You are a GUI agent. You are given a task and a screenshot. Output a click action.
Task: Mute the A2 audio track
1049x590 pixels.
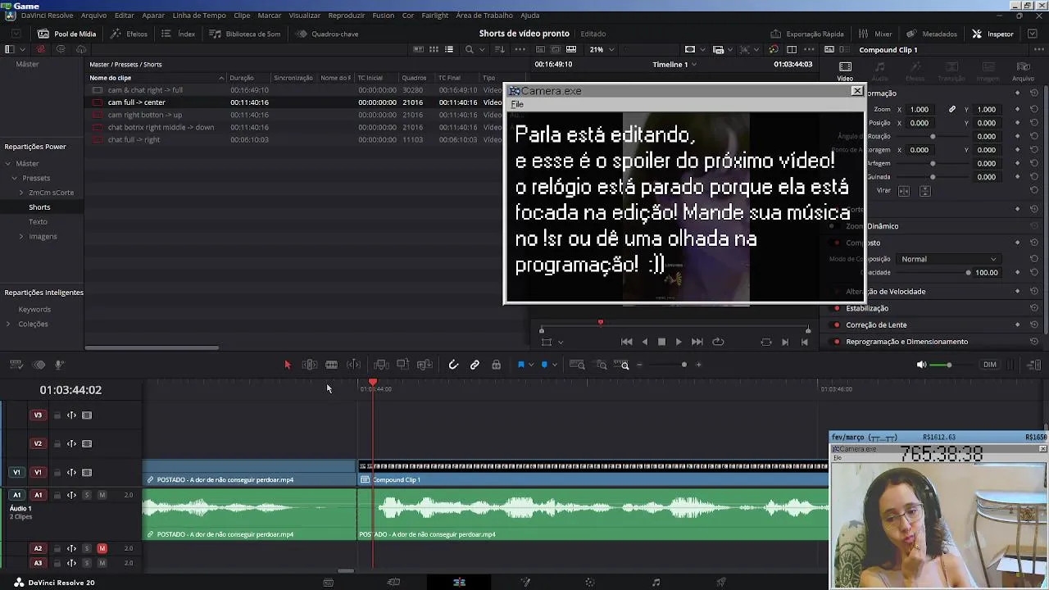pyautogui.click(x=102, y=548)
